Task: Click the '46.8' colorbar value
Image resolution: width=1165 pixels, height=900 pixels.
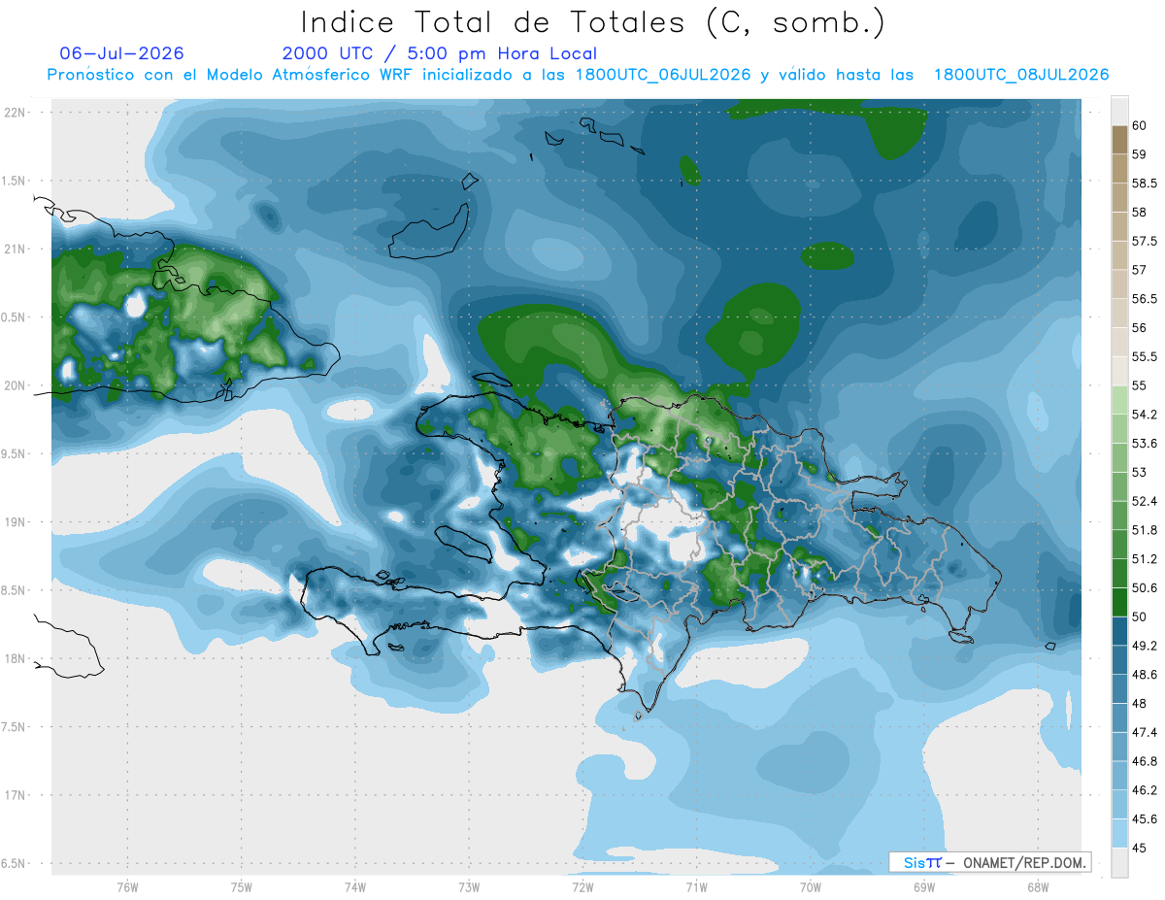Action: pyautogui.click(x=1144, y=761)
